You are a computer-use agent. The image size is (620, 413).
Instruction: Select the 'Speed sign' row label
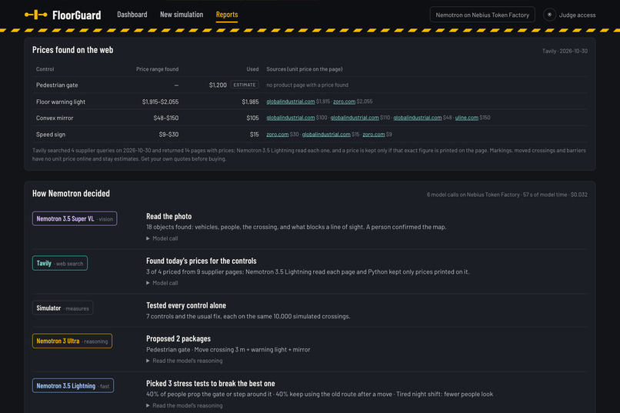[x=51, y=135]
